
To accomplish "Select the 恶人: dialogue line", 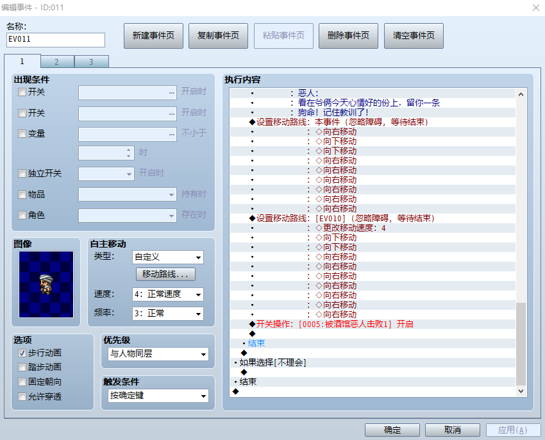I will pos(373,93).
